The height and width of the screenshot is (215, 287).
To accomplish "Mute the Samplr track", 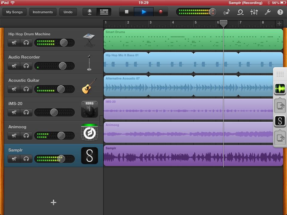I will click(x=14, y=159).
